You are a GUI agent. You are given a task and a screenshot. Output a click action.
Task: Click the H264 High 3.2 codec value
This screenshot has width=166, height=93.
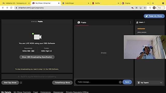click(x=46, y=51)
